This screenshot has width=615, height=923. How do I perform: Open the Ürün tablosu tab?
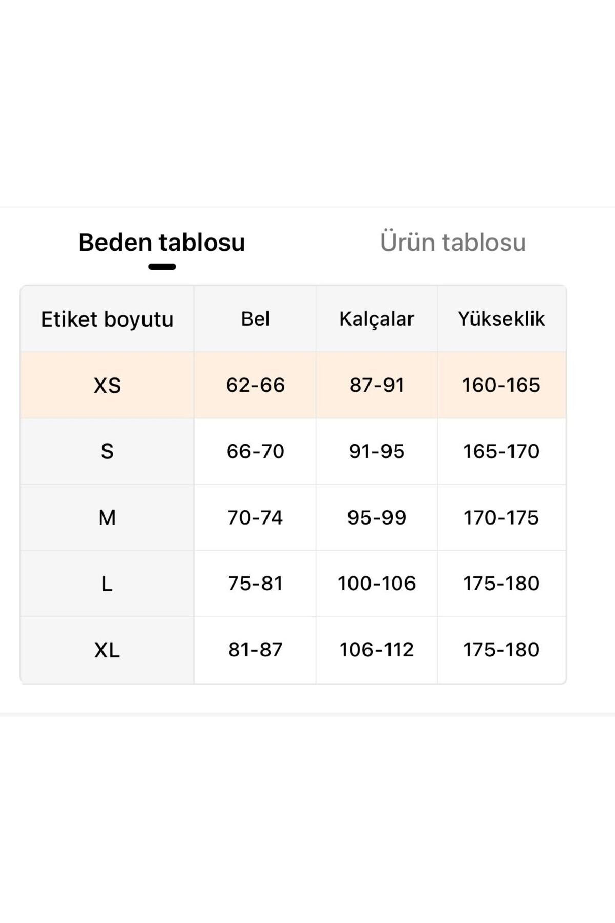(453, 243)
